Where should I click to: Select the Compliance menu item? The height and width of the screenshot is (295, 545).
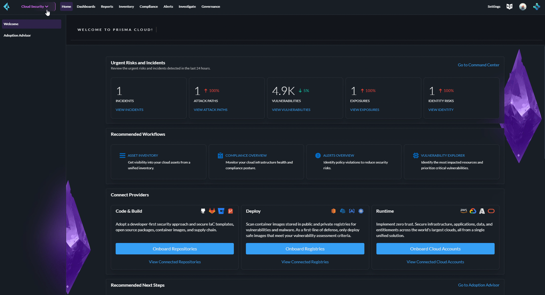tap(149, 7)
